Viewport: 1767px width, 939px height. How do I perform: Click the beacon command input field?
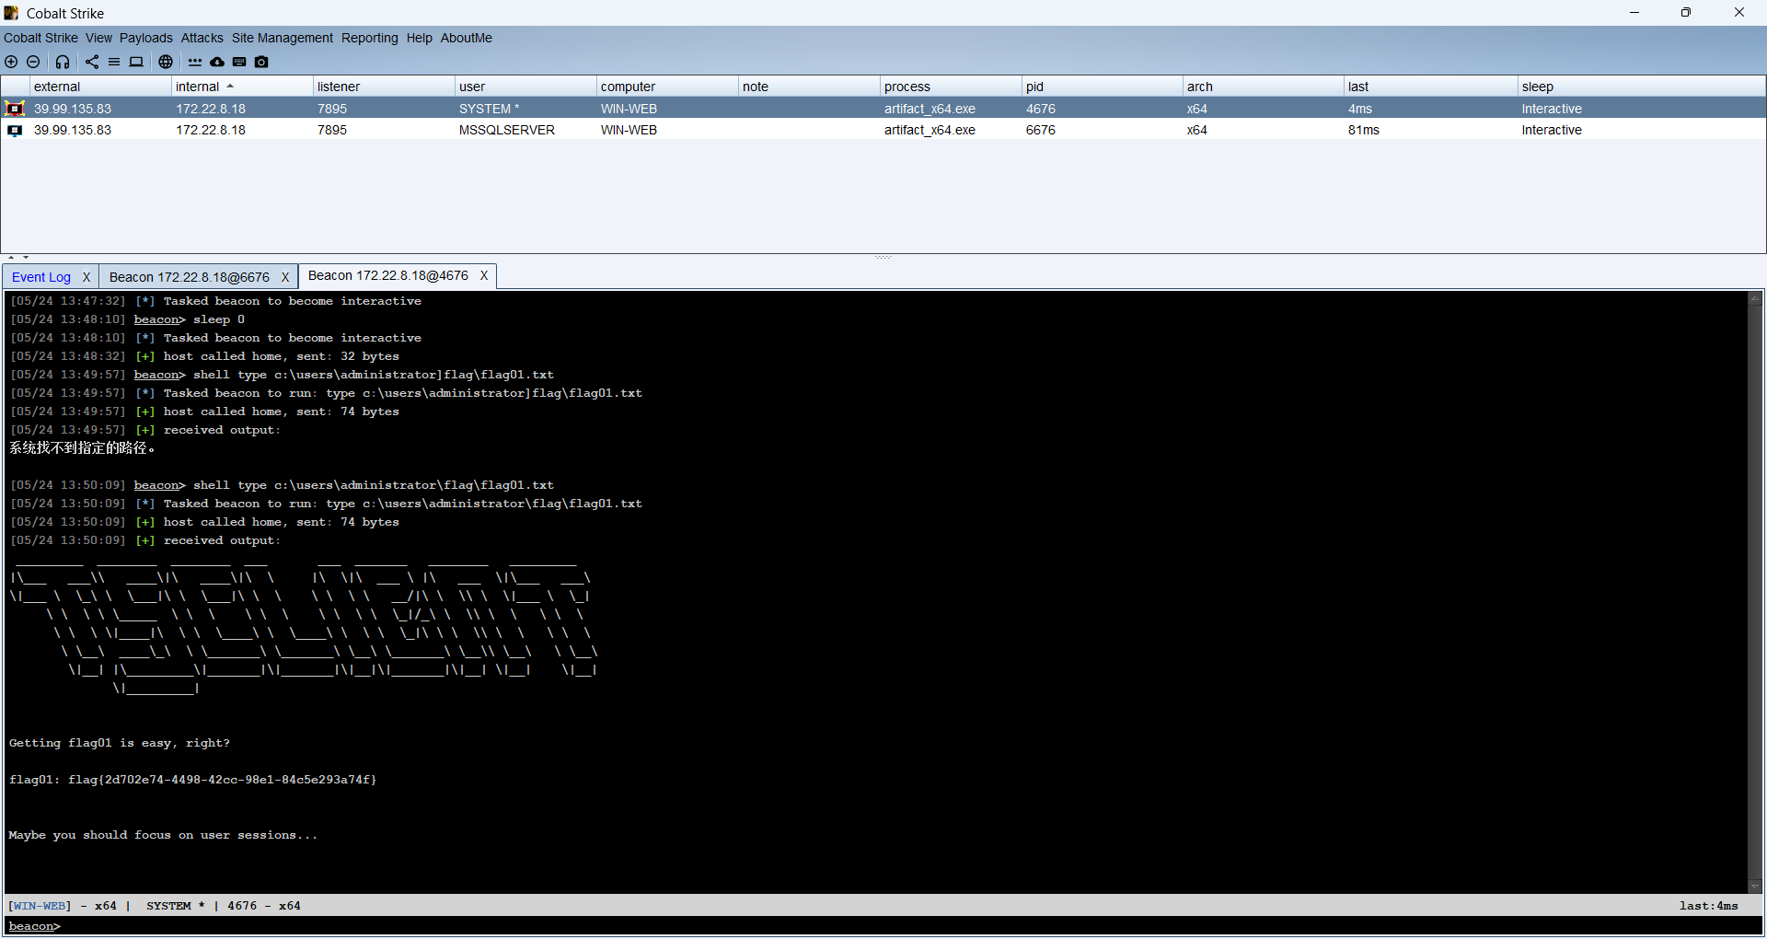(x=911, y=926)
